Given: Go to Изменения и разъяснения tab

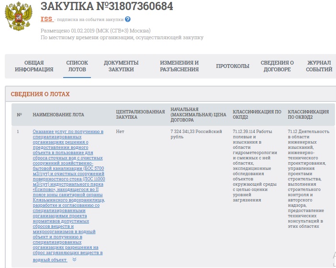Looking at the screenshot, I should (179, 66).
